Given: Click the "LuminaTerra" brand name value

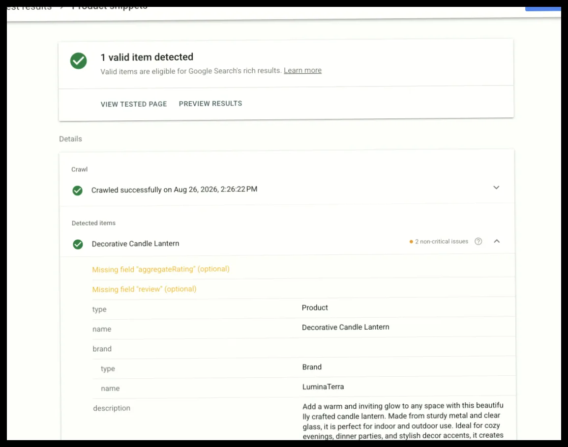Looking at the screenshot, I should pos(323,387).
